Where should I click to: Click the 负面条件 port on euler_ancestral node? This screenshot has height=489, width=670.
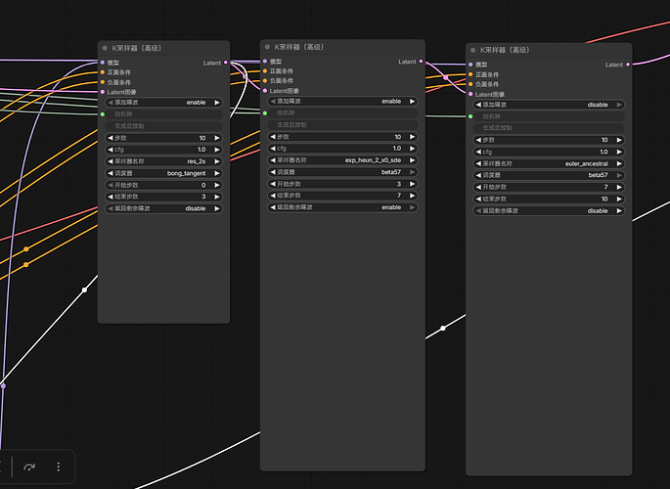pos(470,84)
